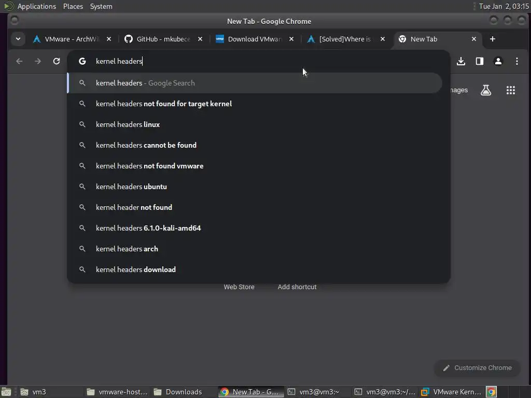This screenshot has width=531, height=398.
Task: Open the Google apps grid
Action: pyautogui.click(x=511, y=90)
